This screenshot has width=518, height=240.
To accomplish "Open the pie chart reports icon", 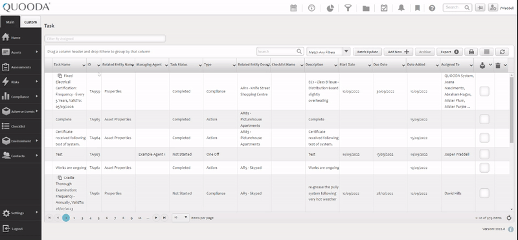I will (x=330, y=8).
